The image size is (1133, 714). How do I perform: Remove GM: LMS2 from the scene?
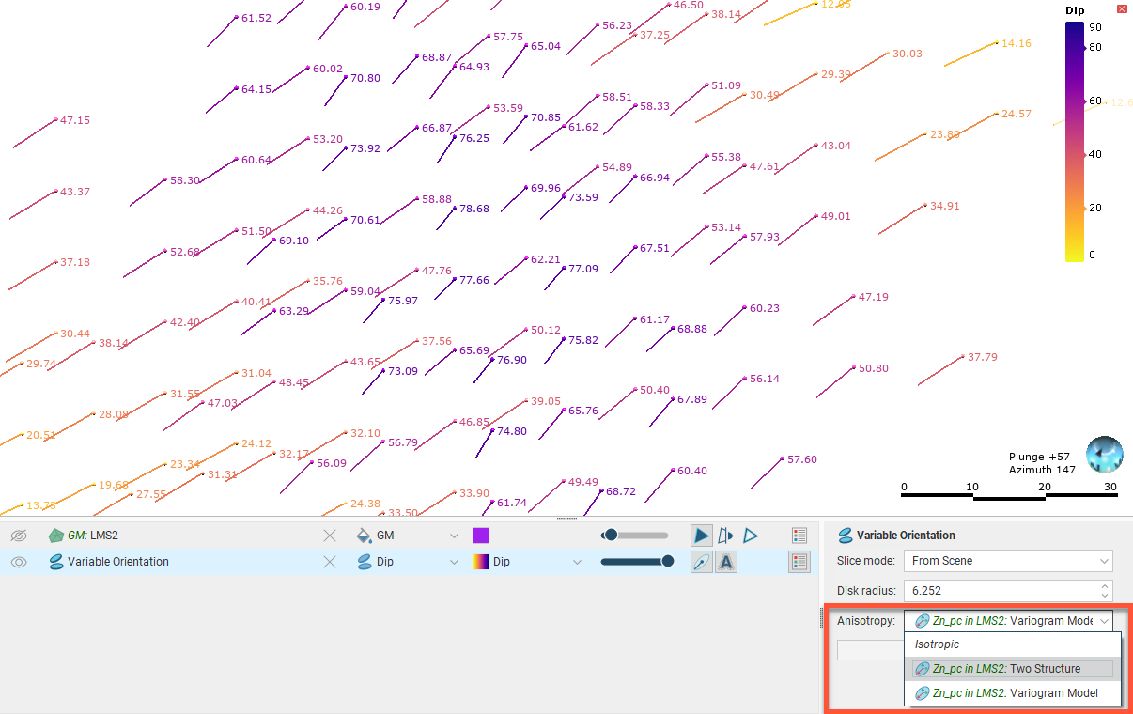point(330,535)
